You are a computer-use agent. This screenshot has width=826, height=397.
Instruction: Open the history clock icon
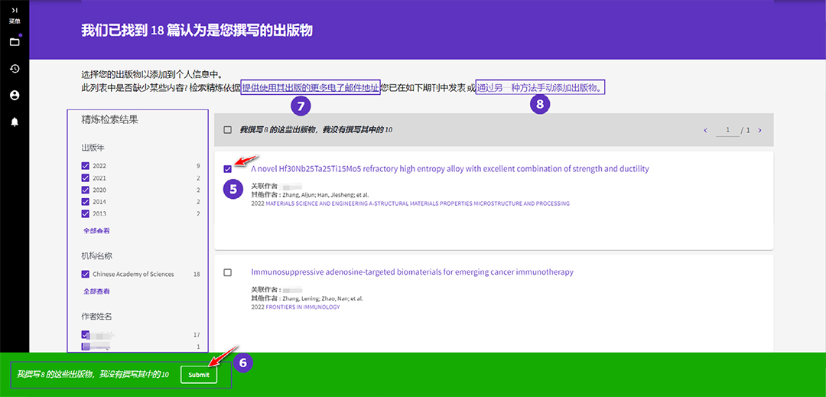tap(15, 68)
